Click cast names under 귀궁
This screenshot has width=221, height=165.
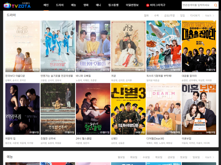click(121, 80)
